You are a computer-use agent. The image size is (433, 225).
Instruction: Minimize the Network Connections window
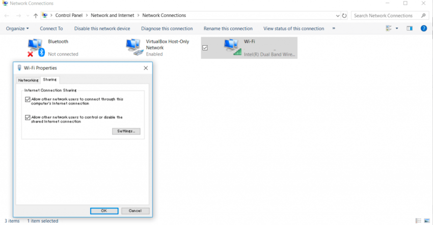(x=388, y=4)
